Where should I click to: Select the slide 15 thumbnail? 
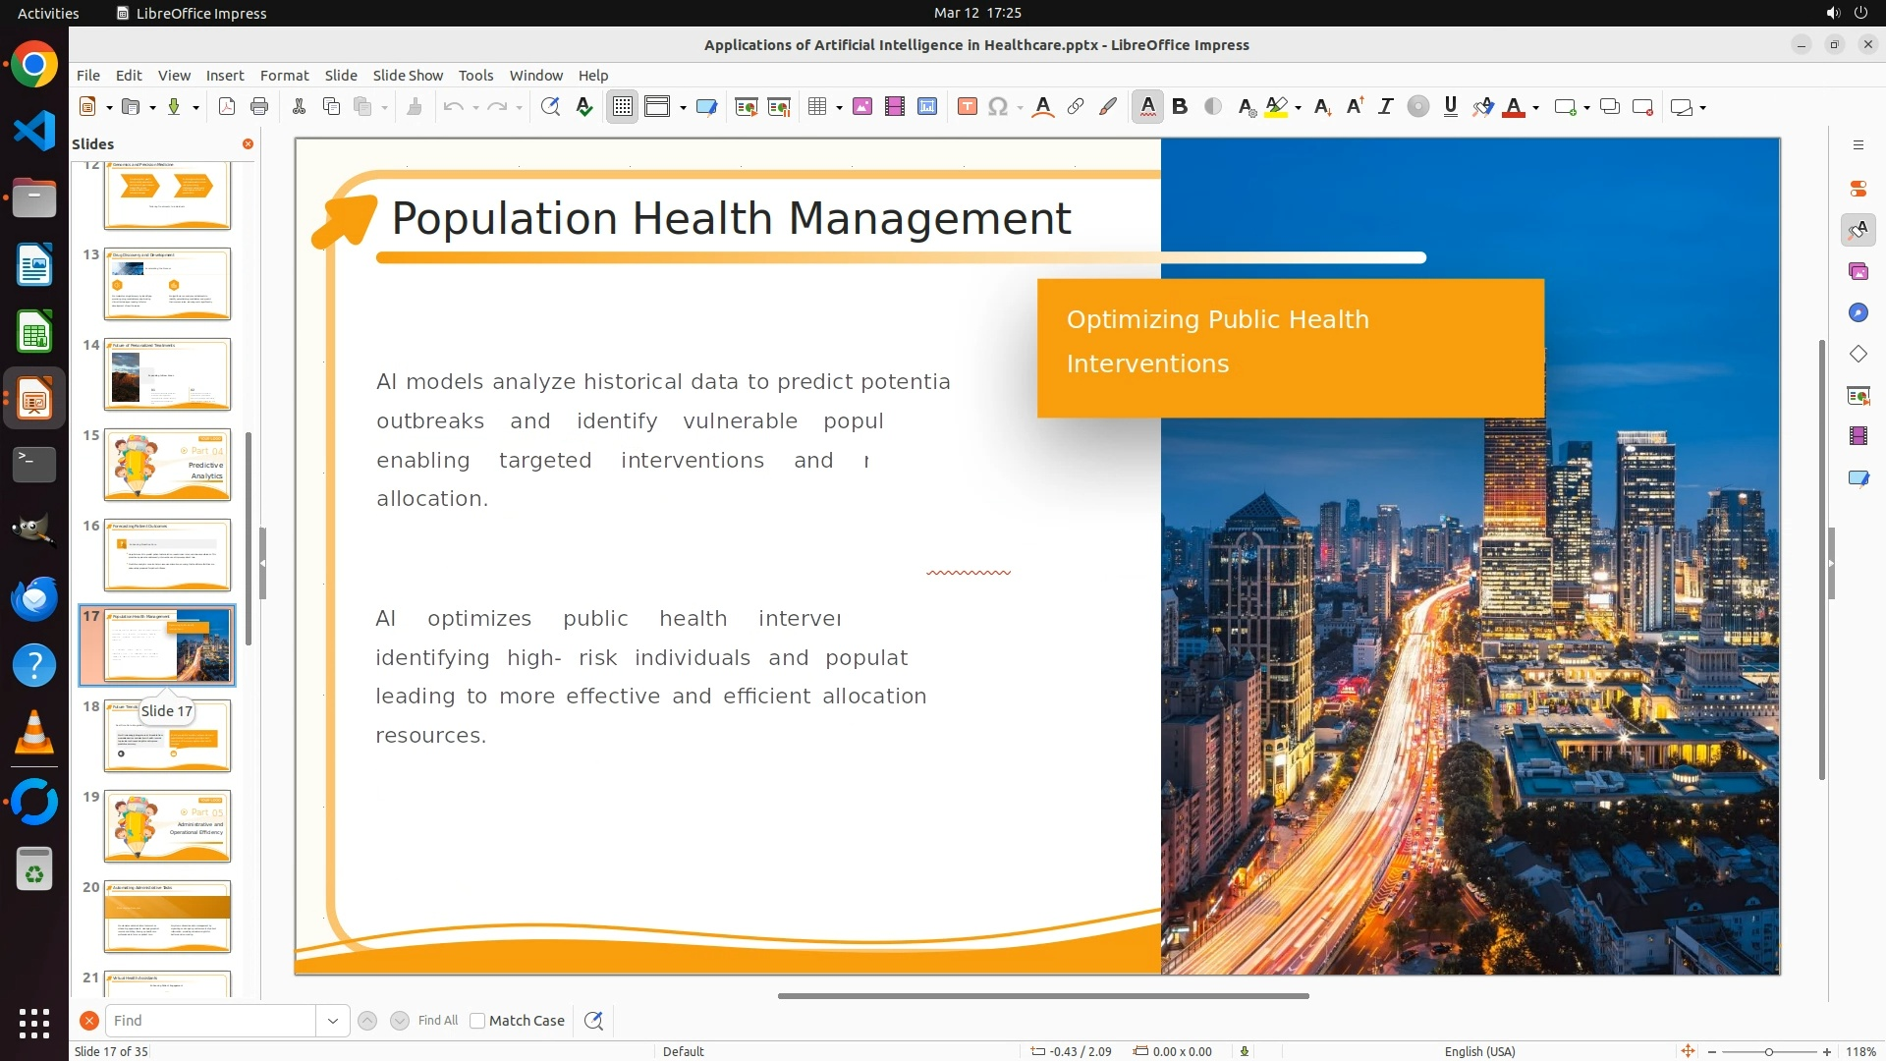pos(167,465)
